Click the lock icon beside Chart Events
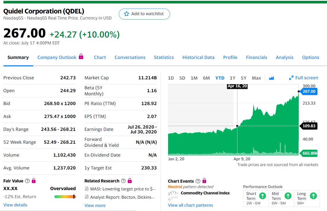327x211 pixels. pos(204,181)
